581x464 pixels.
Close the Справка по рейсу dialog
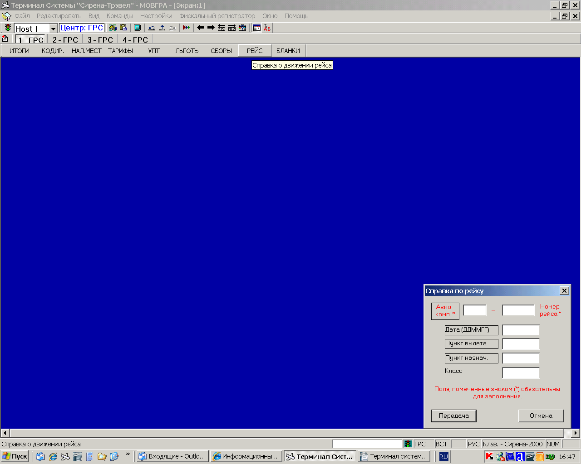coord(564,291)
